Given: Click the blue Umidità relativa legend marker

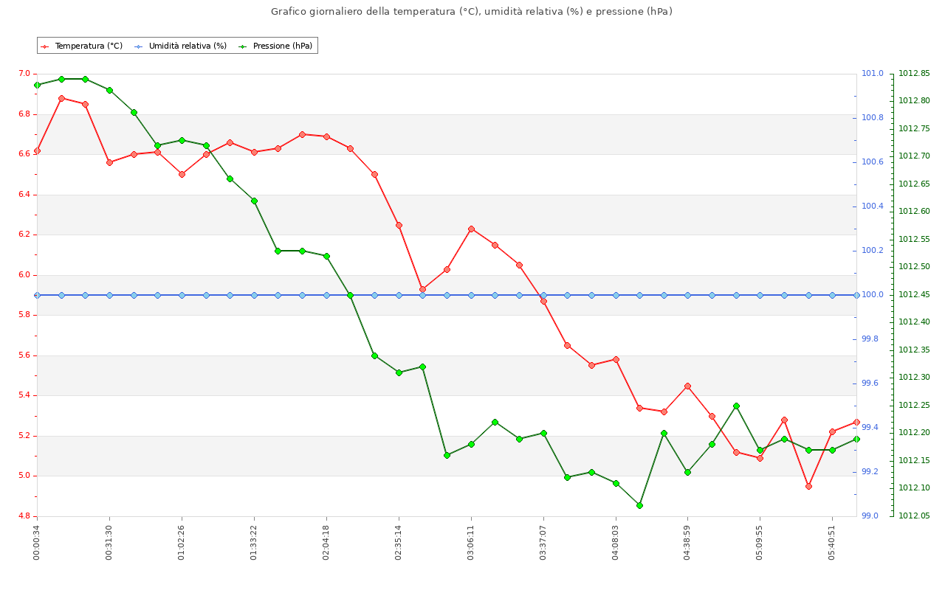Looking at the screenshot, I should pos(139,46).
